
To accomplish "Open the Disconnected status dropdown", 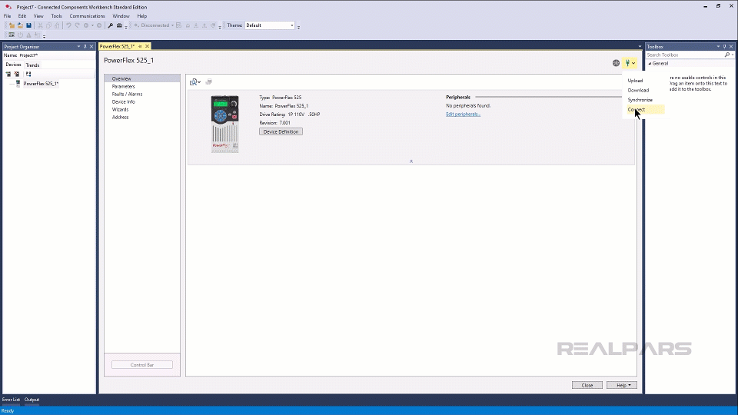I will pos(155,25).
